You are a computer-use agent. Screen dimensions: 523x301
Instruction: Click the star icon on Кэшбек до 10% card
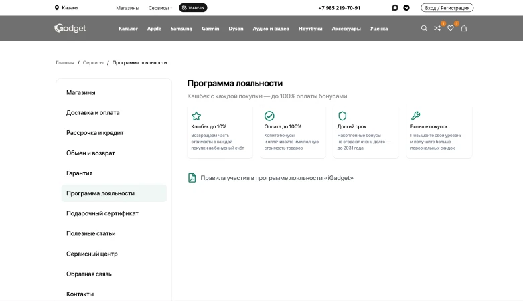pyautogui.click(x=196, y=116)
